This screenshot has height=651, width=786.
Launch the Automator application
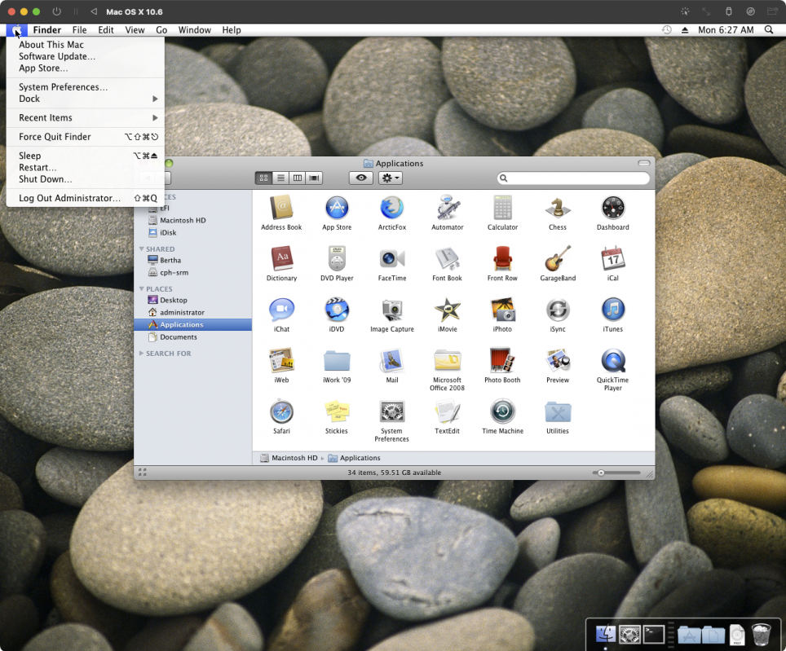(x=447, y=209)
